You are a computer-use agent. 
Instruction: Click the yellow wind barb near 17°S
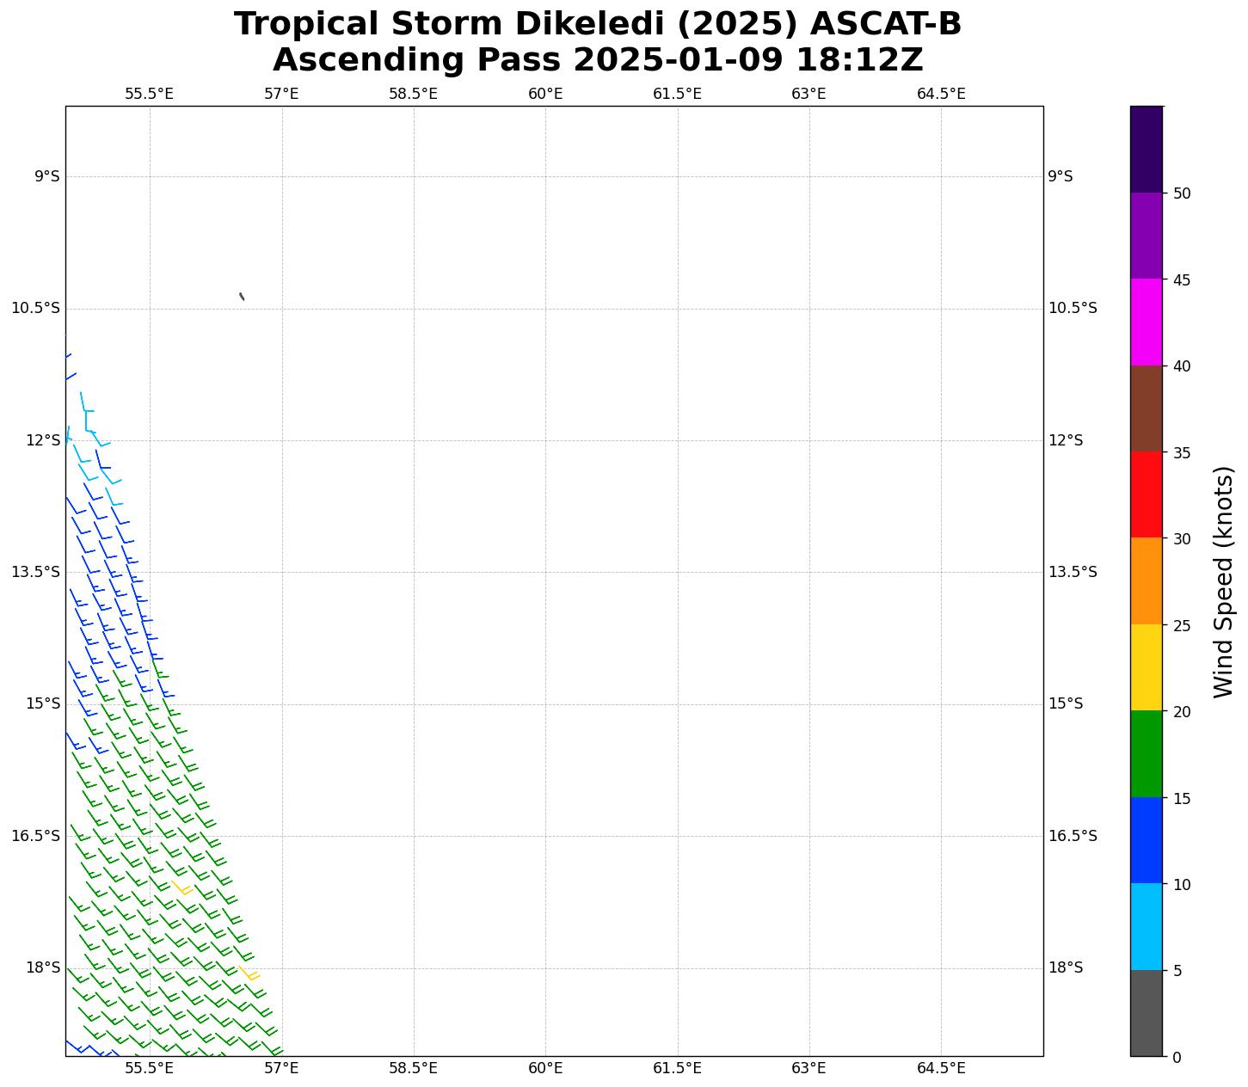[x=181, y=887]
